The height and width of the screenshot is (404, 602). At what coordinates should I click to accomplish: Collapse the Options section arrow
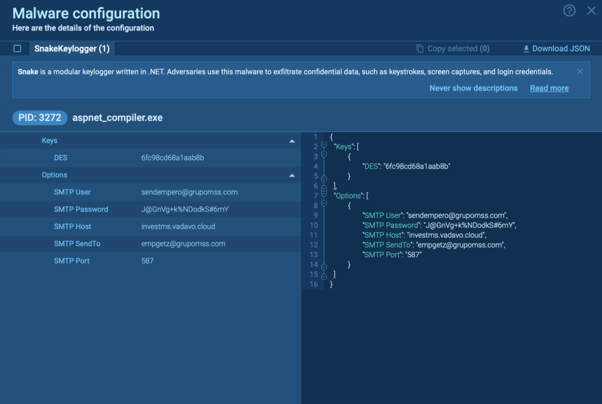click(x=292, y=175)
